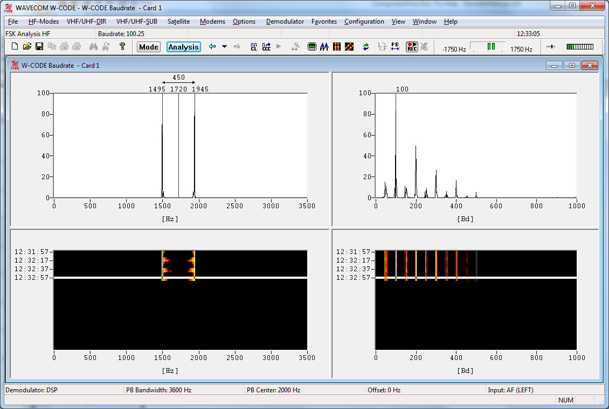This screenshot has height=409, width=609.
Task: Toggle the mute speaker icon
Action: (424, 46)
